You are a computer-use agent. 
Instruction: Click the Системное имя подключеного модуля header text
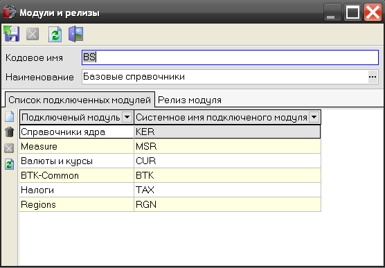pyautogui.click(x=222, y=118)
